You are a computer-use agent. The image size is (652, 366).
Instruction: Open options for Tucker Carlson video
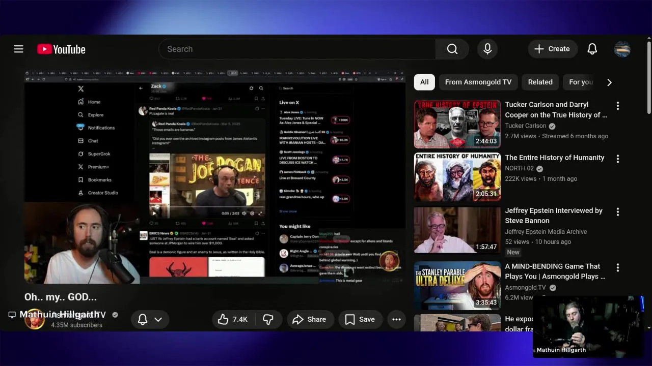617,106
